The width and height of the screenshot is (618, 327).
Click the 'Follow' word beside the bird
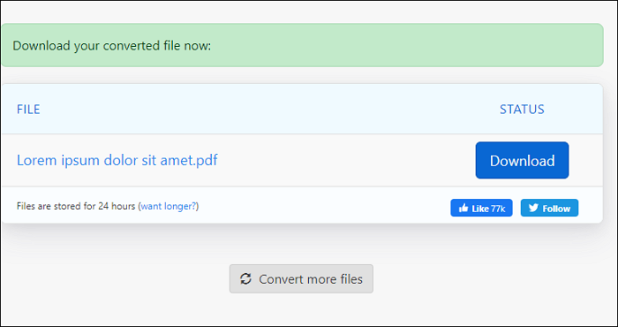pos(556,209)
